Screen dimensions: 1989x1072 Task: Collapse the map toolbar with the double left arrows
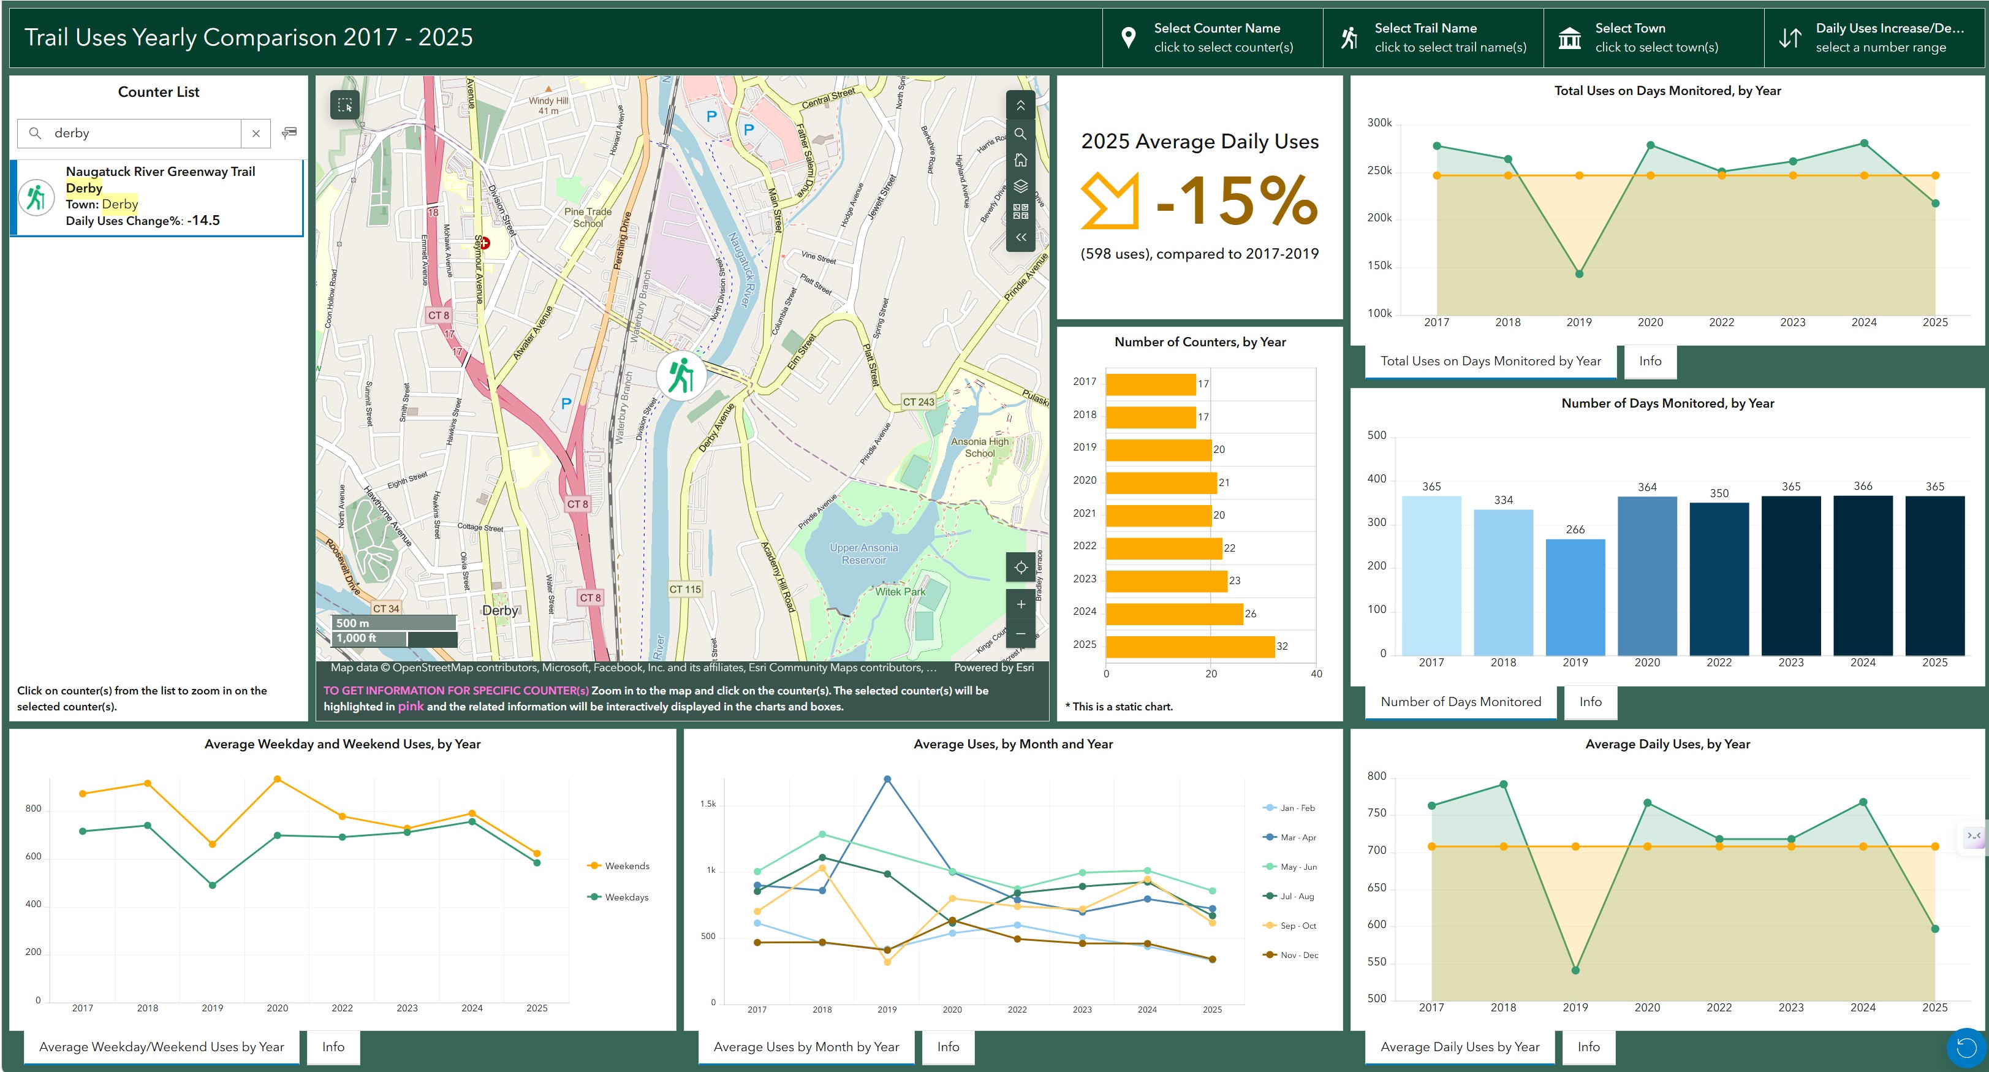click(x=1020, y=238)
